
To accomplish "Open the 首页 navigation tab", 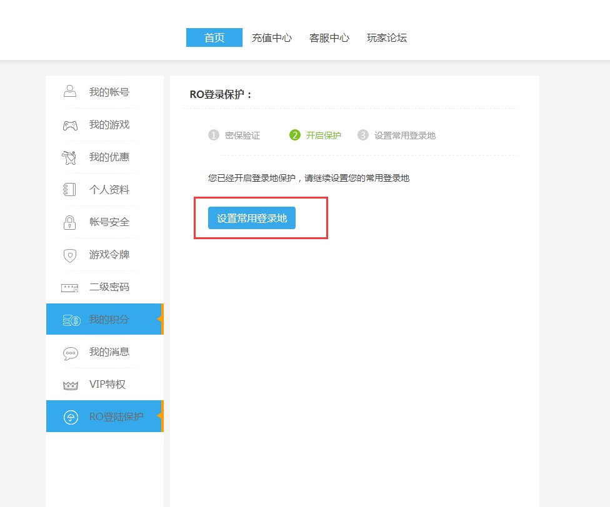I will 214,37.
